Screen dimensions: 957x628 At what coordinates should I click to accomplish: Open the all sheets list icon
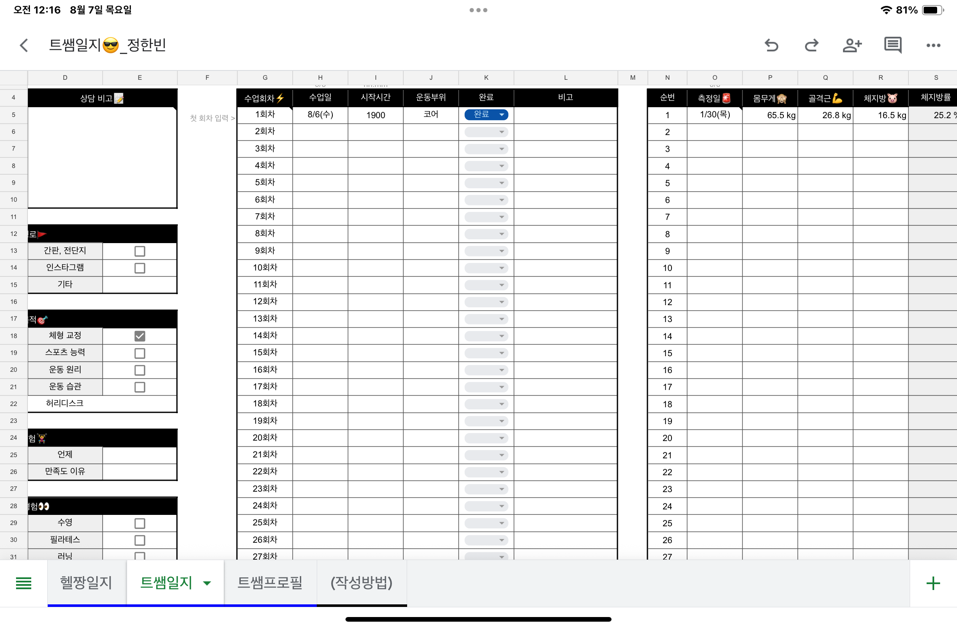(x=24, y=583)
